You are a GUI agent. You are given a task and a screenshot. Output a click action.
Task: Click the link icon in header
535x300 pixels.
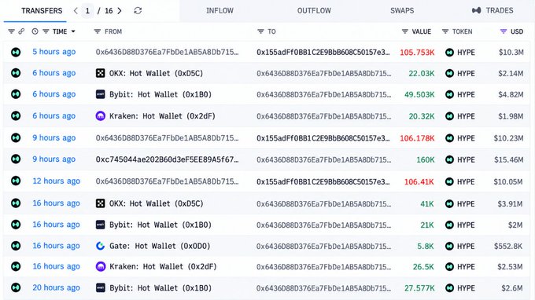point(21,31)
